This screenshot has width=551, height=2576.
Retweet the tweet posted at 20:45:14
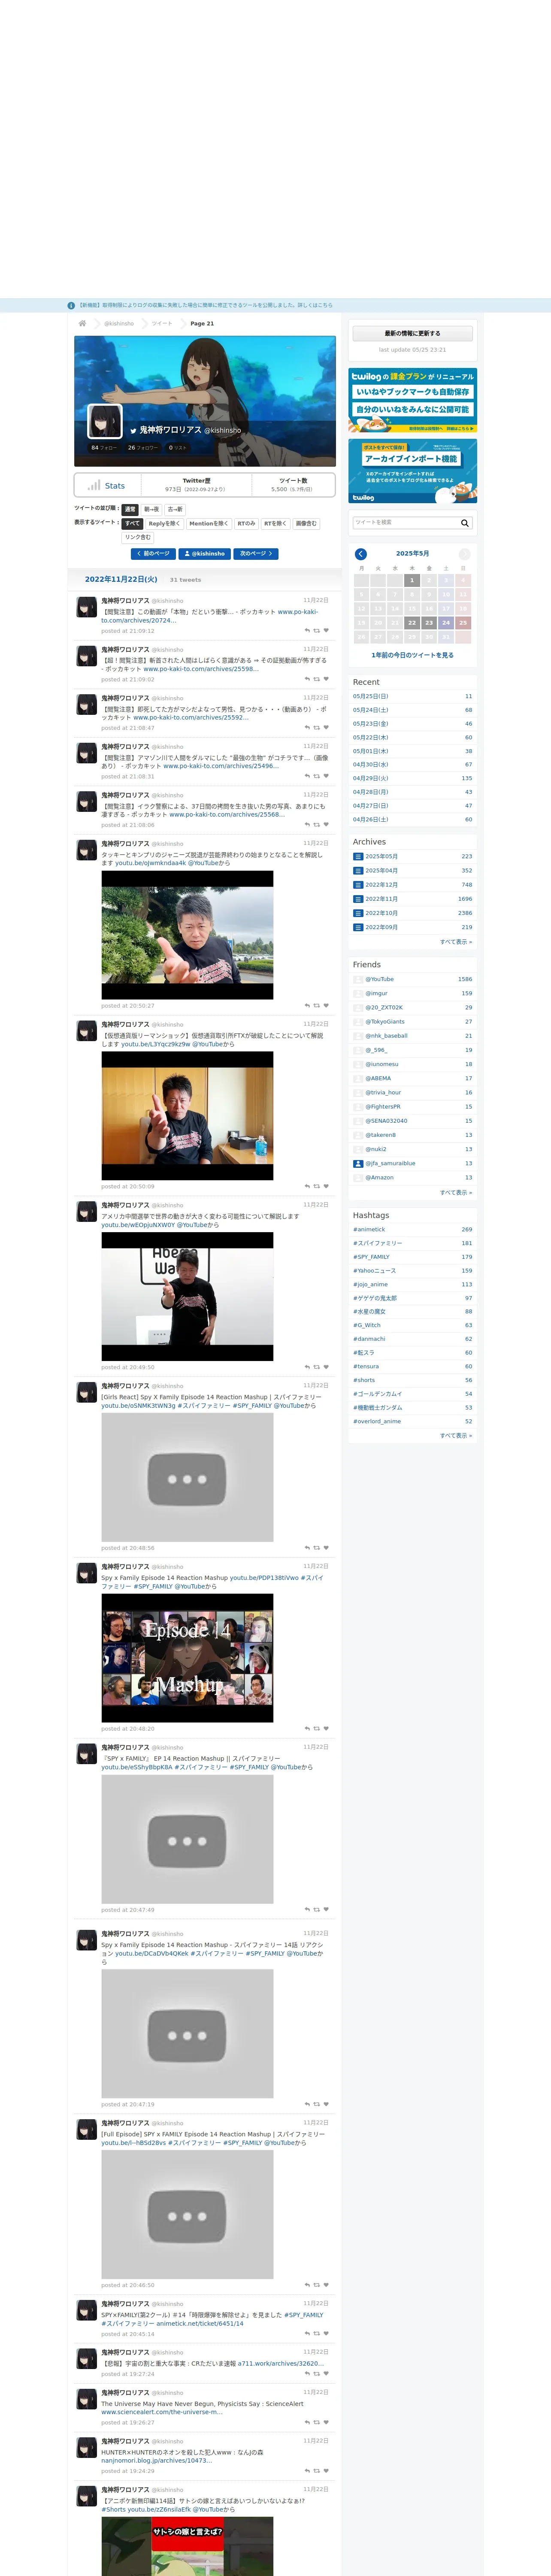(x=317, y=2333)
